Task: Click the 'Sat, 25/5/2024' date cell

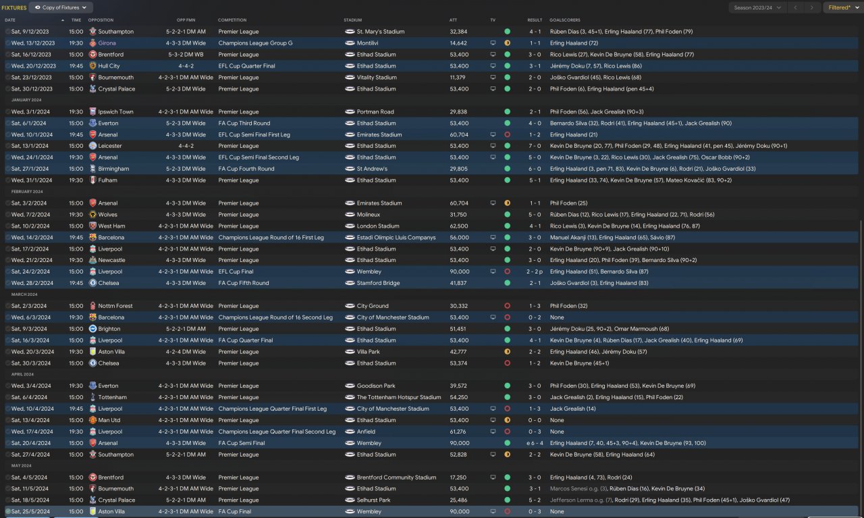Action: click(30, 512)
